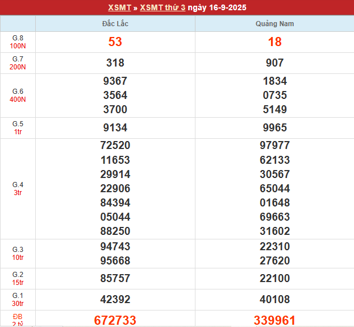Click Đắc Lắc G.2 number 85757
Screen dimensions: 354x327
tap(115, 279)
